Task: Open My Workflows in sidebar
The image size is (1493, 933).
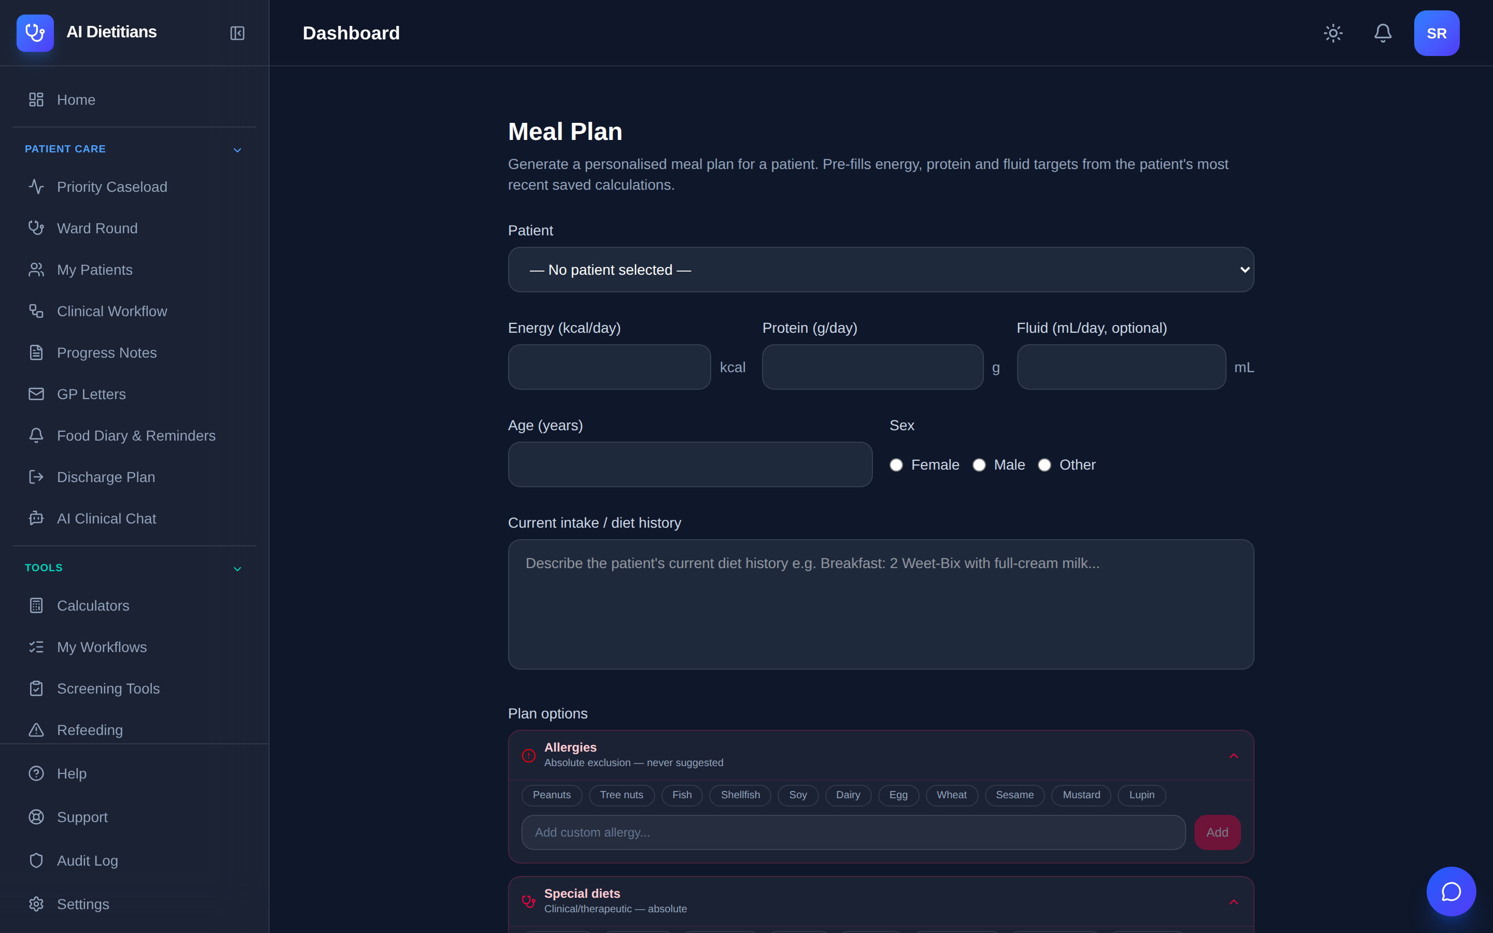Action: pyautogui.click(x=134, y=647)
